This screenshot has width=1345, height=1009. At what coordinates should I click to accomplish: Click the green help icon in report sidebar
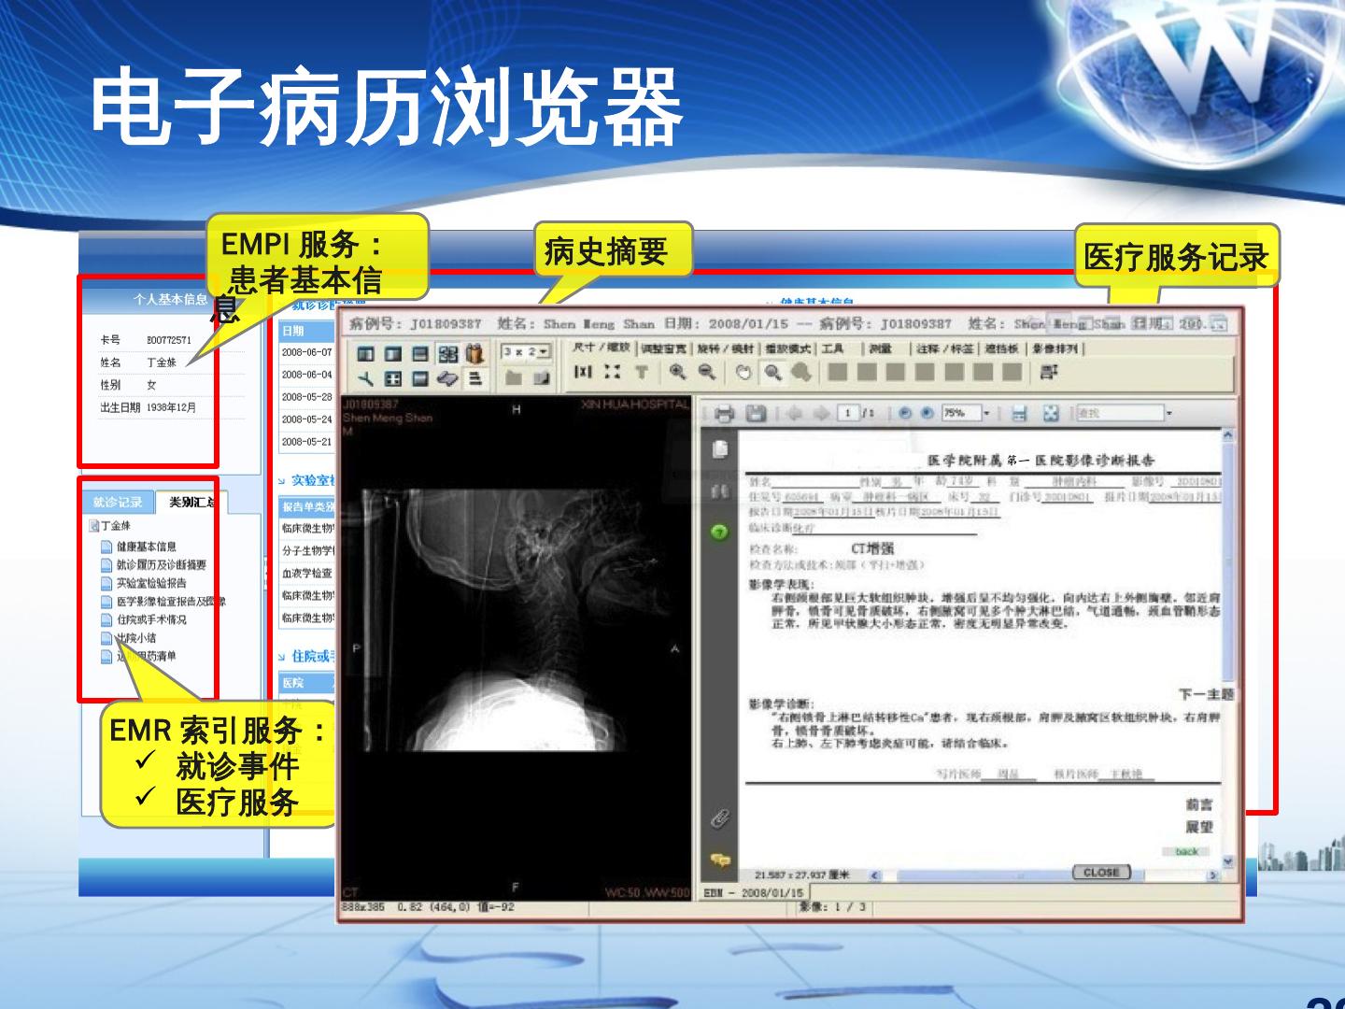[x=719, y=533]
